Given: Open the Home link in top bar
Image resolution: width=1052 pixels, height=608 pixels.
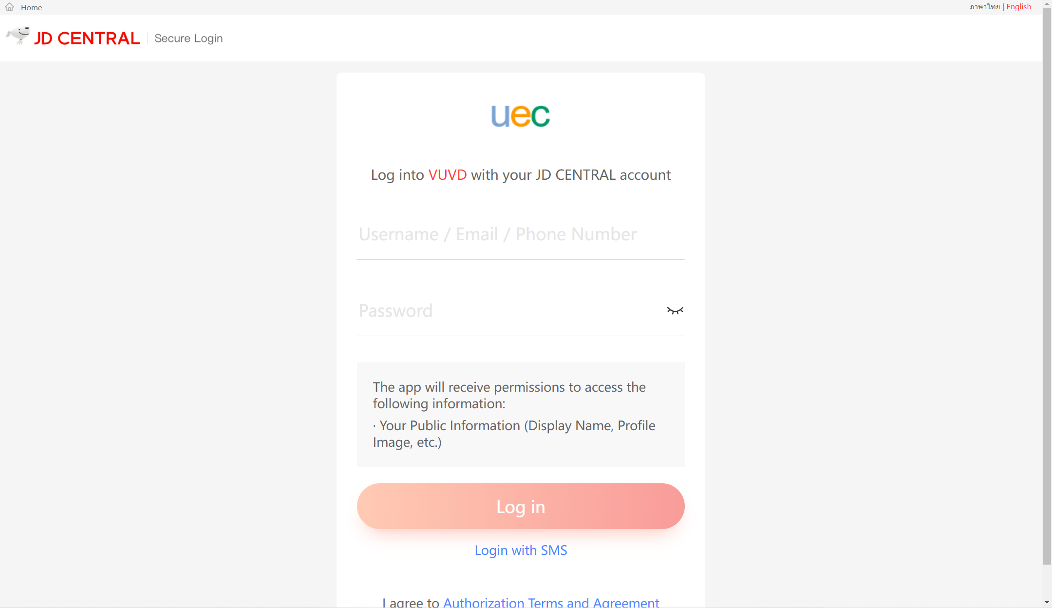Looking at the screenshot, I should coord(31,7).
